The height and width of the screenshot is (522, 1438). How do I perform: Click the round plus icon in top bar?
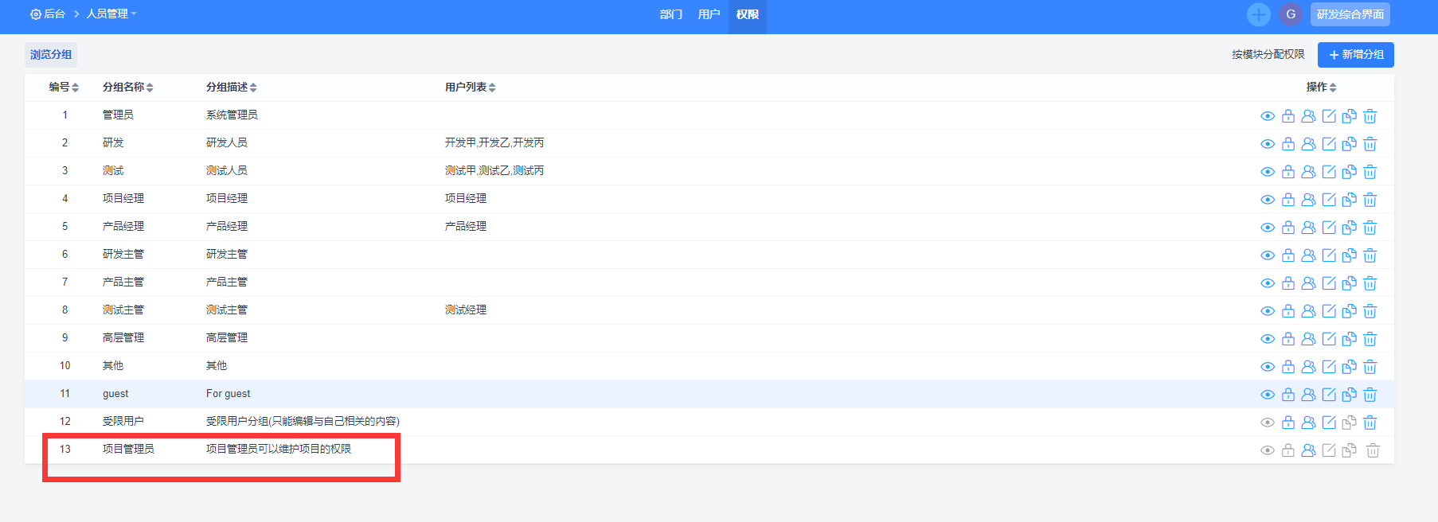point(1259,14)
